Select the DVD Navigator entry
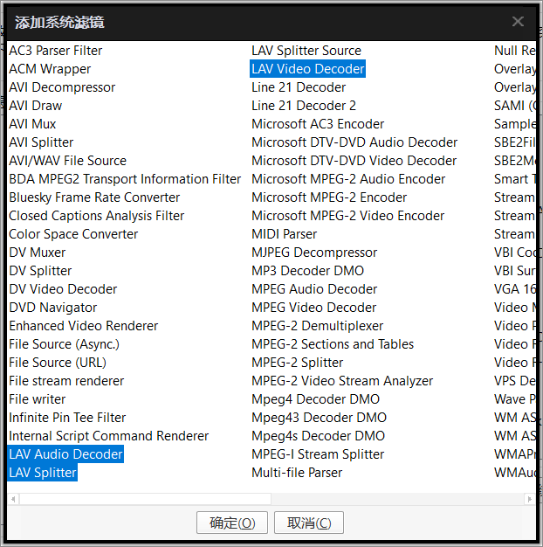The image size is (543, 547). [52, 308]
